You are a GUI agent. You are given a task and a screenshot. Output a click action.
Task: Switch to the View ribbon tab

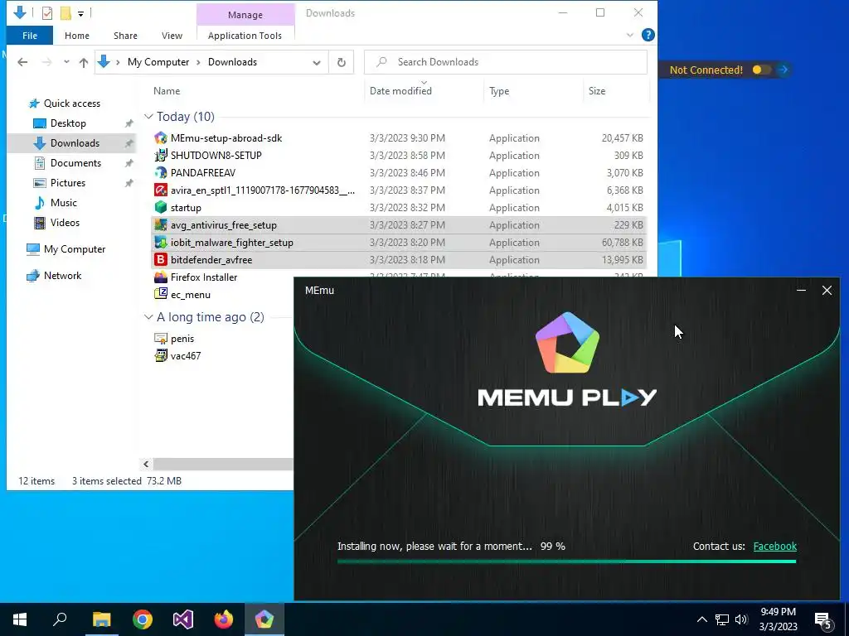point(172,36)
